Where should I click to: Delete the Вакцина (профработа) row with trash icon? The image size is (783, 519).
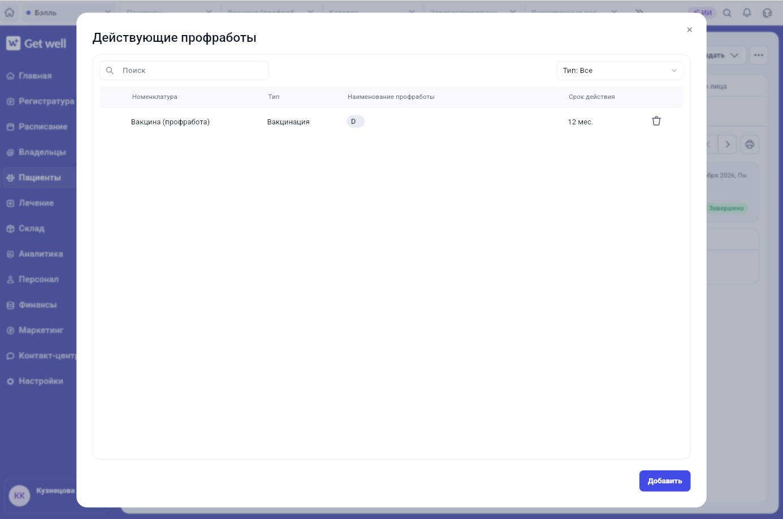656,121
